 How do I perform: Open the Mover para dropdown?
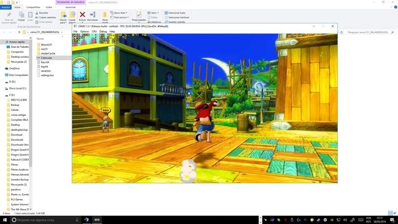[x=63, y=17]
